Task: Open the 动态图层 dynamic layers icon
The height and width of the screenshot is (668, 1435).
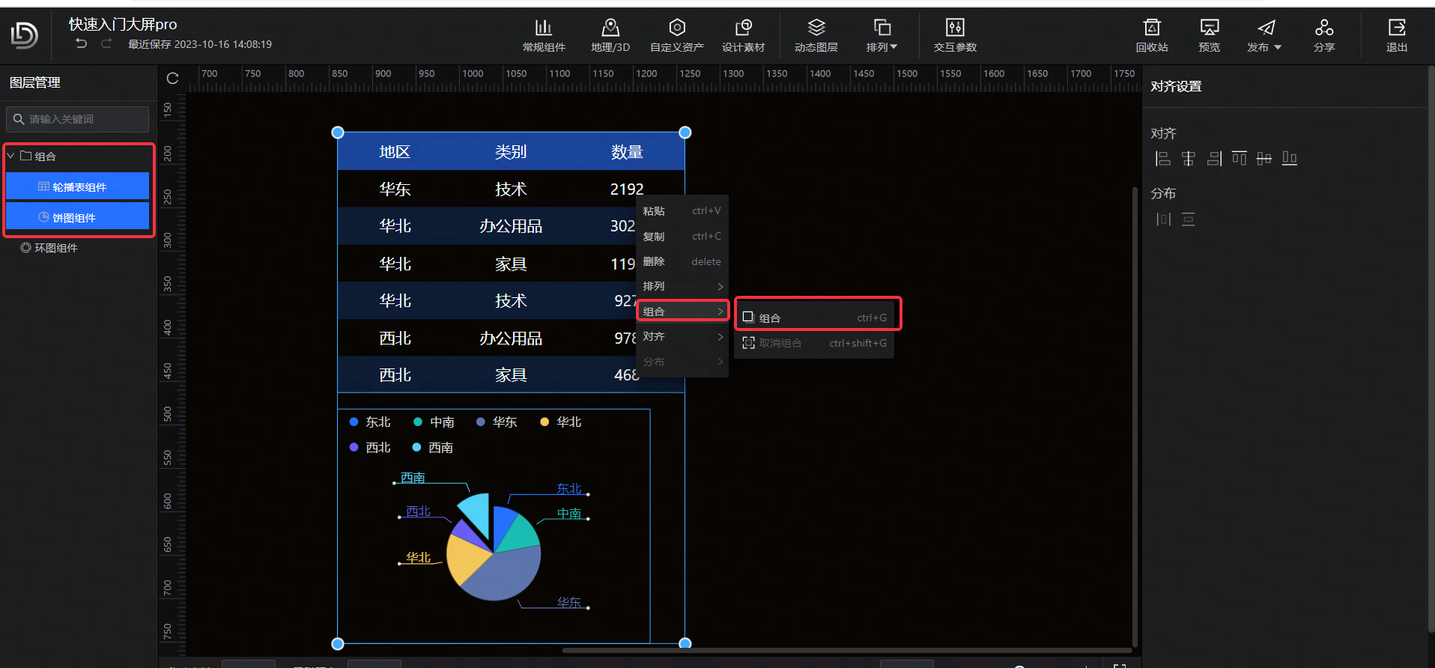Action: [x=816, y=35]
